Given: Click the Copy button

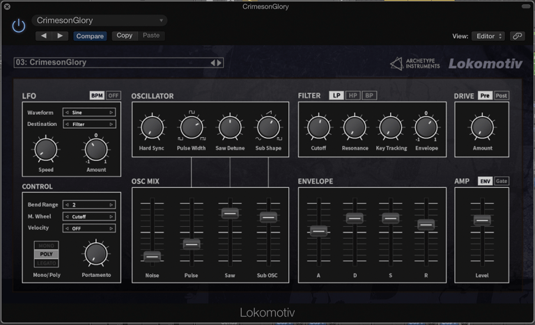Looking at the screenshot, I should click(125, 35).
